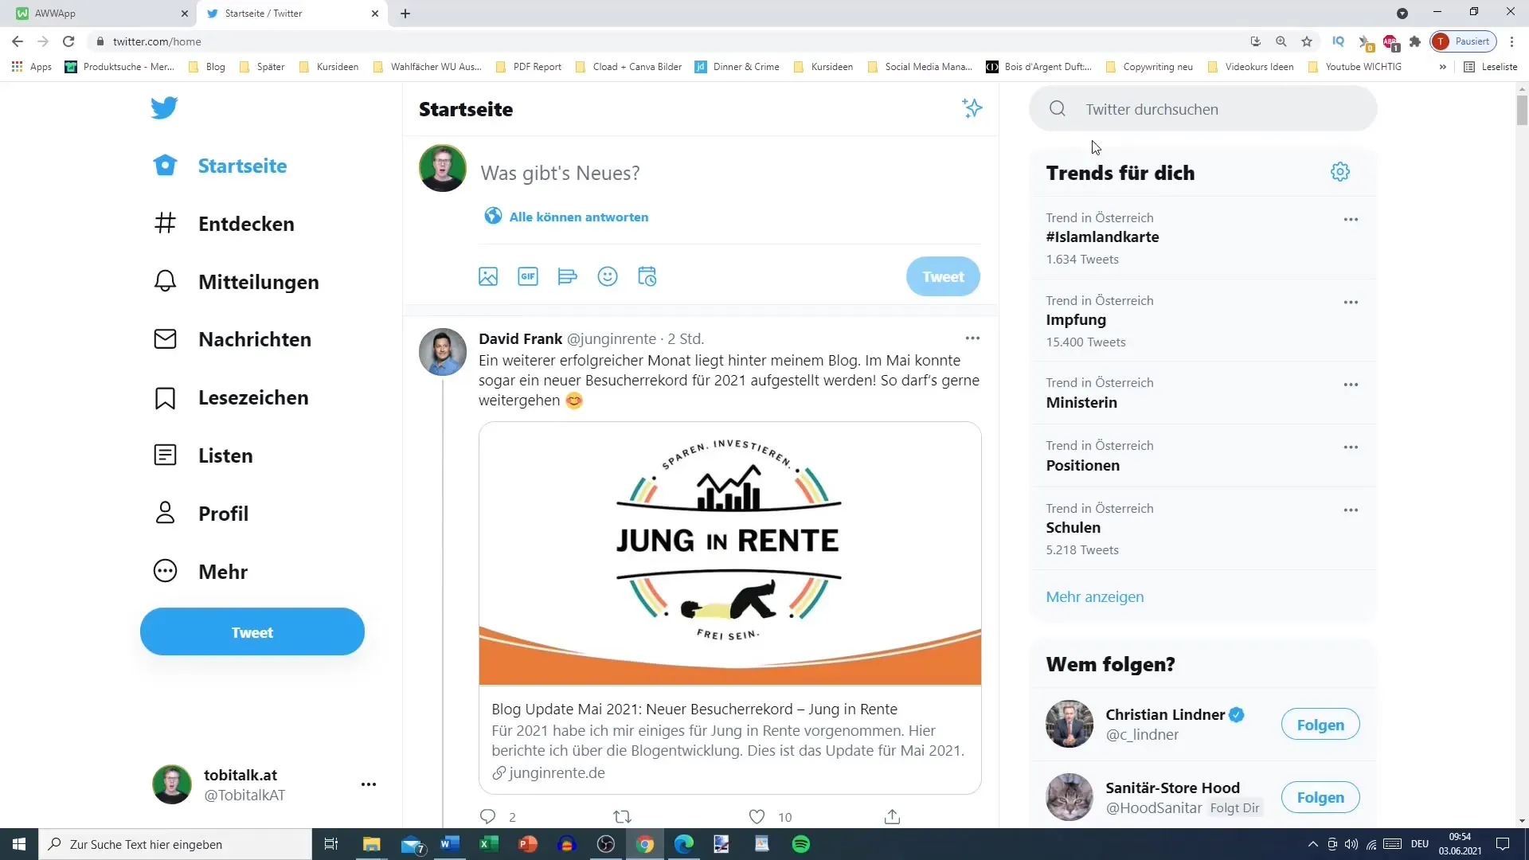Follow Christian Lindner with the Folgen button
Screen dimensions: 1529x860
coord(1320,725)
